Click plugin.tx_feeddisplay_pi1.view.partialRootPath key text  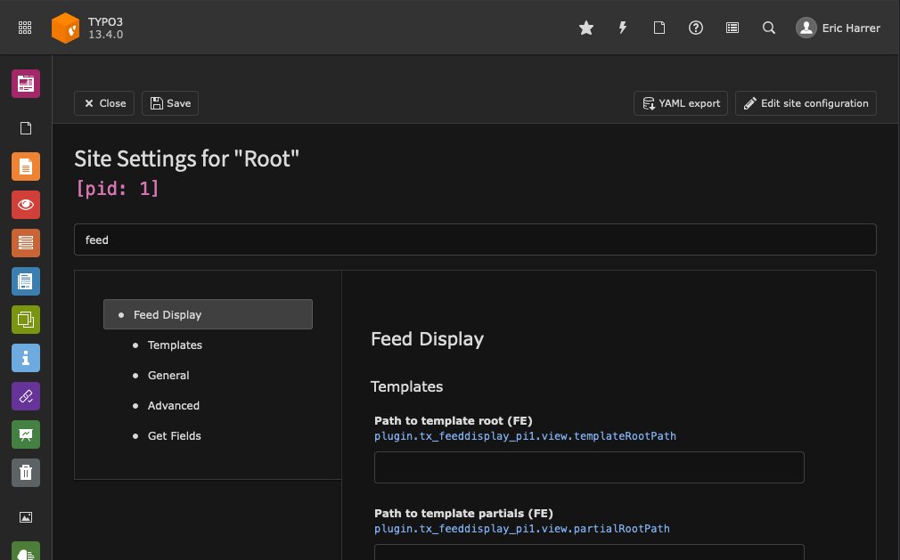pos(522,529)
